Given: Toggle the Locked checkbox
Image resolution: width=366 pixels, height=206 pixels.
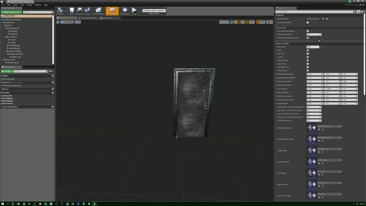Looking at the screenshot, I should coord(308,57).
